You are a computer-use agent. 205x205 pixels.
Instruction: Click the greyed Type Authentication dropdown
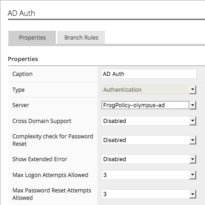(x=149, y=90)
